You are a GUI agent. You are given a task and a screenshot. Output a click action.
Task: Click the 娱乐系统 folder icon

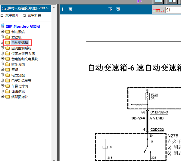[8, 64]
